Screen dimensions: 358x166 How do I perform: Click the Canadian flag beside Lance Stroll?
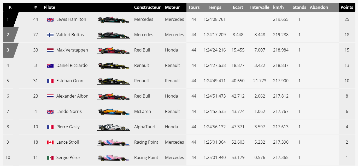coord(50,142)
